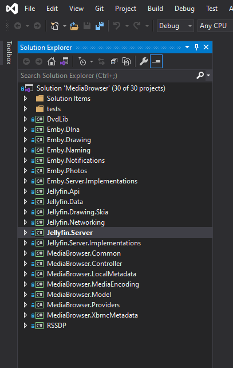Open the Build menu
Image resolution: width=233 pixels, height=368 pixels.
point(155,9)
